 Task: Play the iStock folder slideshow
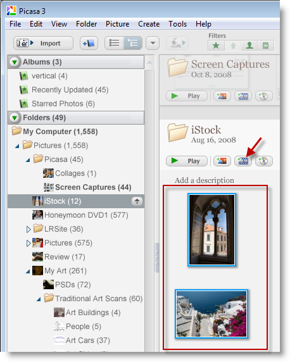pos(187,161)
